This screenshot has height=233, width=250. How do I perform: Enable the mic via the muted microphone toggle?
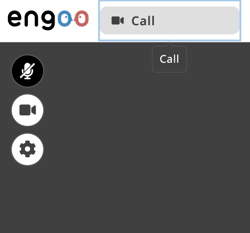click(x=27, y=71)
